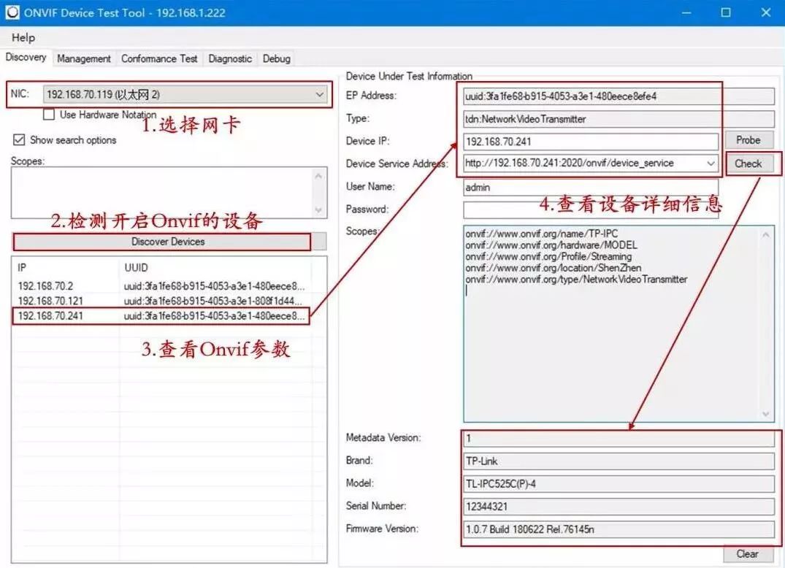This screenshot has width=785, height=568.
Task: Click the scroll-up arrow of device Scopes list
Action: (x=766, y=234)
